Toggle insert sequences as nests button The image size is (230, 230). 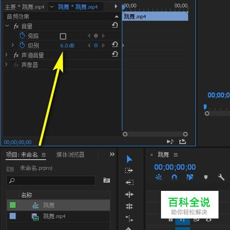coord(159,178)
